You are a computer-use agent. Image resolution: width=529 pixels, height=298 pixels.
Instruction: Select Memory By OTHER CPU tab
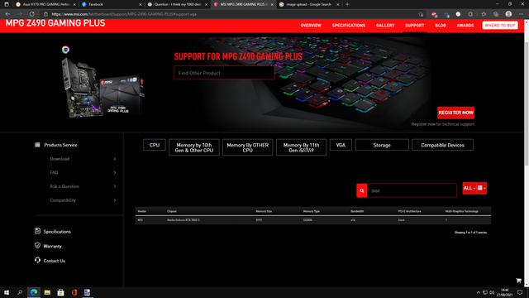click(x=248, y=147)
